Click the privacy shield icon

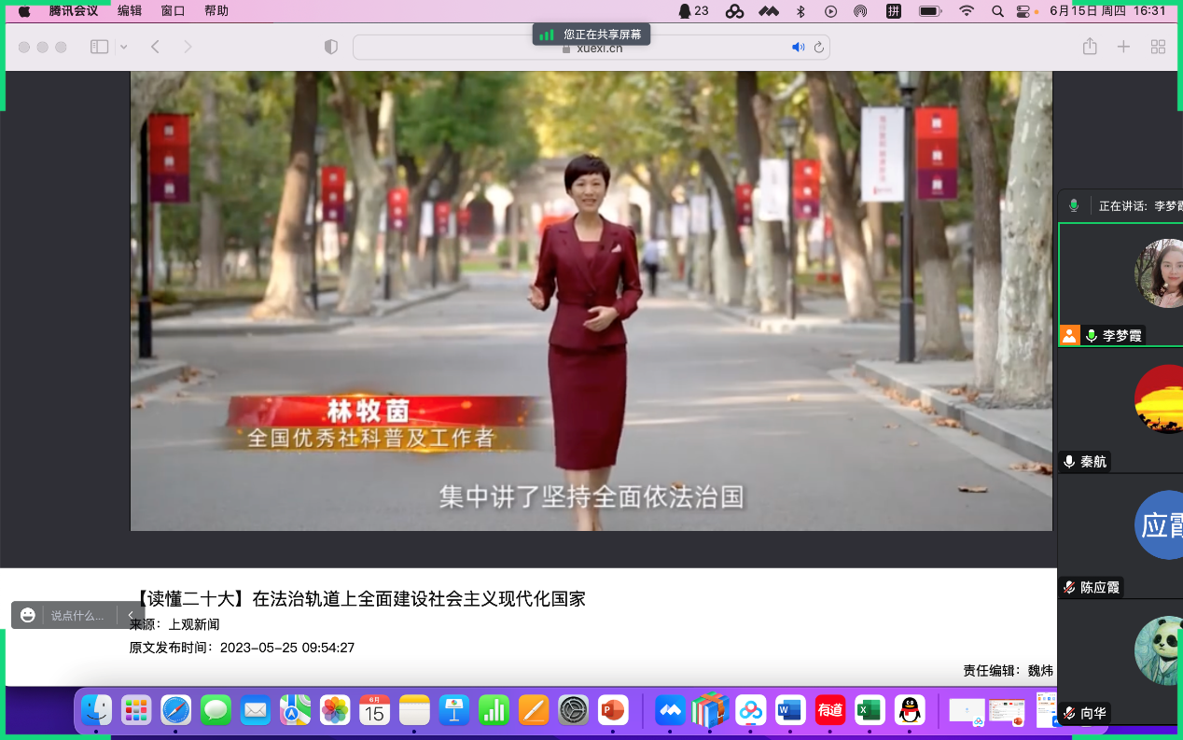pyautogui.click(x=330, y=47)
